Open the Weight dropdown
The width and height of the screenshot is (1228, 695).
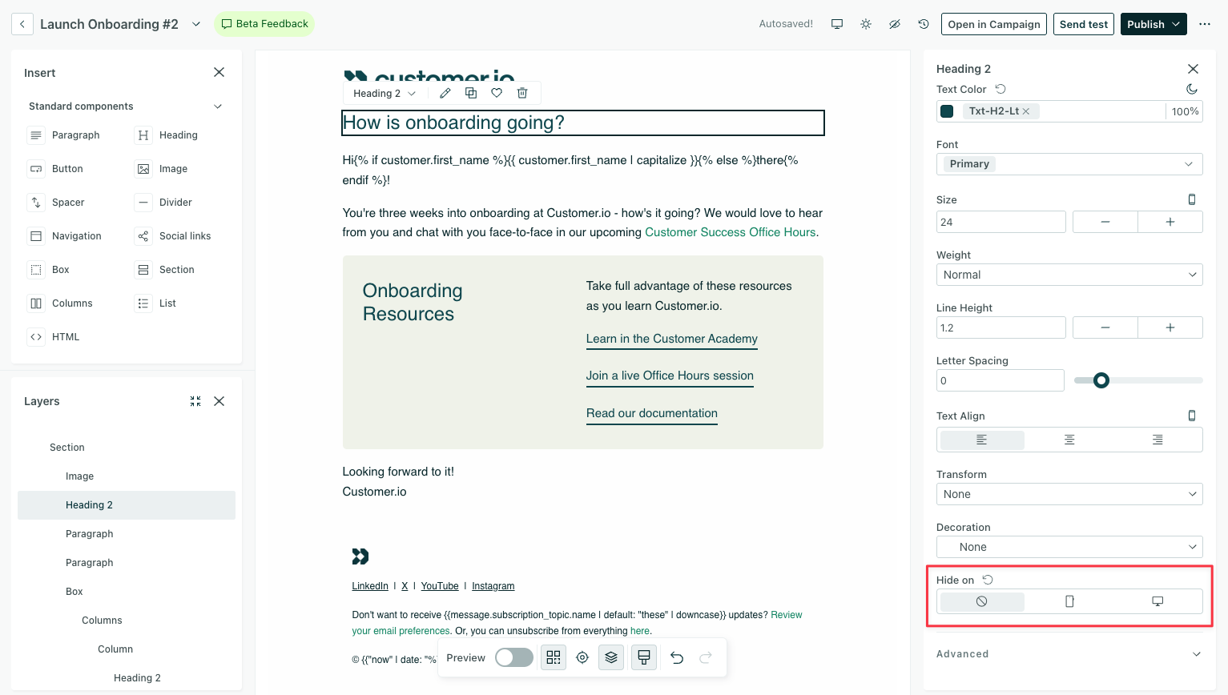point(1069,275)
